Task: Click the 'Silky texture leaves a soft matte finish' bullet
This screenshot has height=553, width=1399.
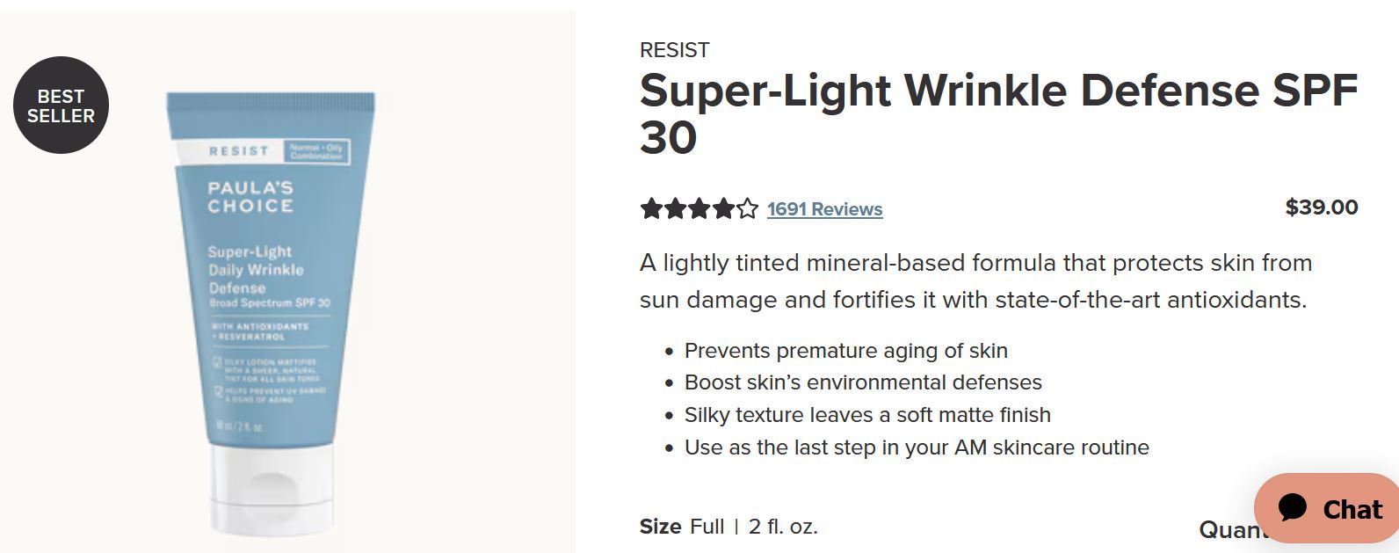Action: point(867,415)
